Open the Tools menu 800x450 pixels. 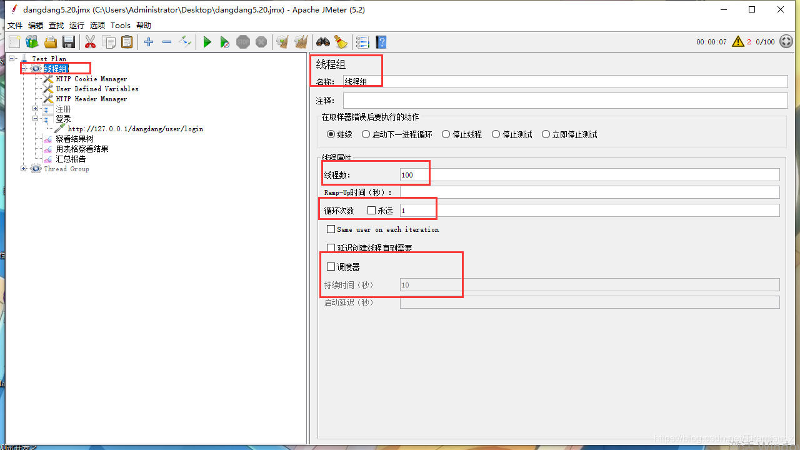pos(121,26)
